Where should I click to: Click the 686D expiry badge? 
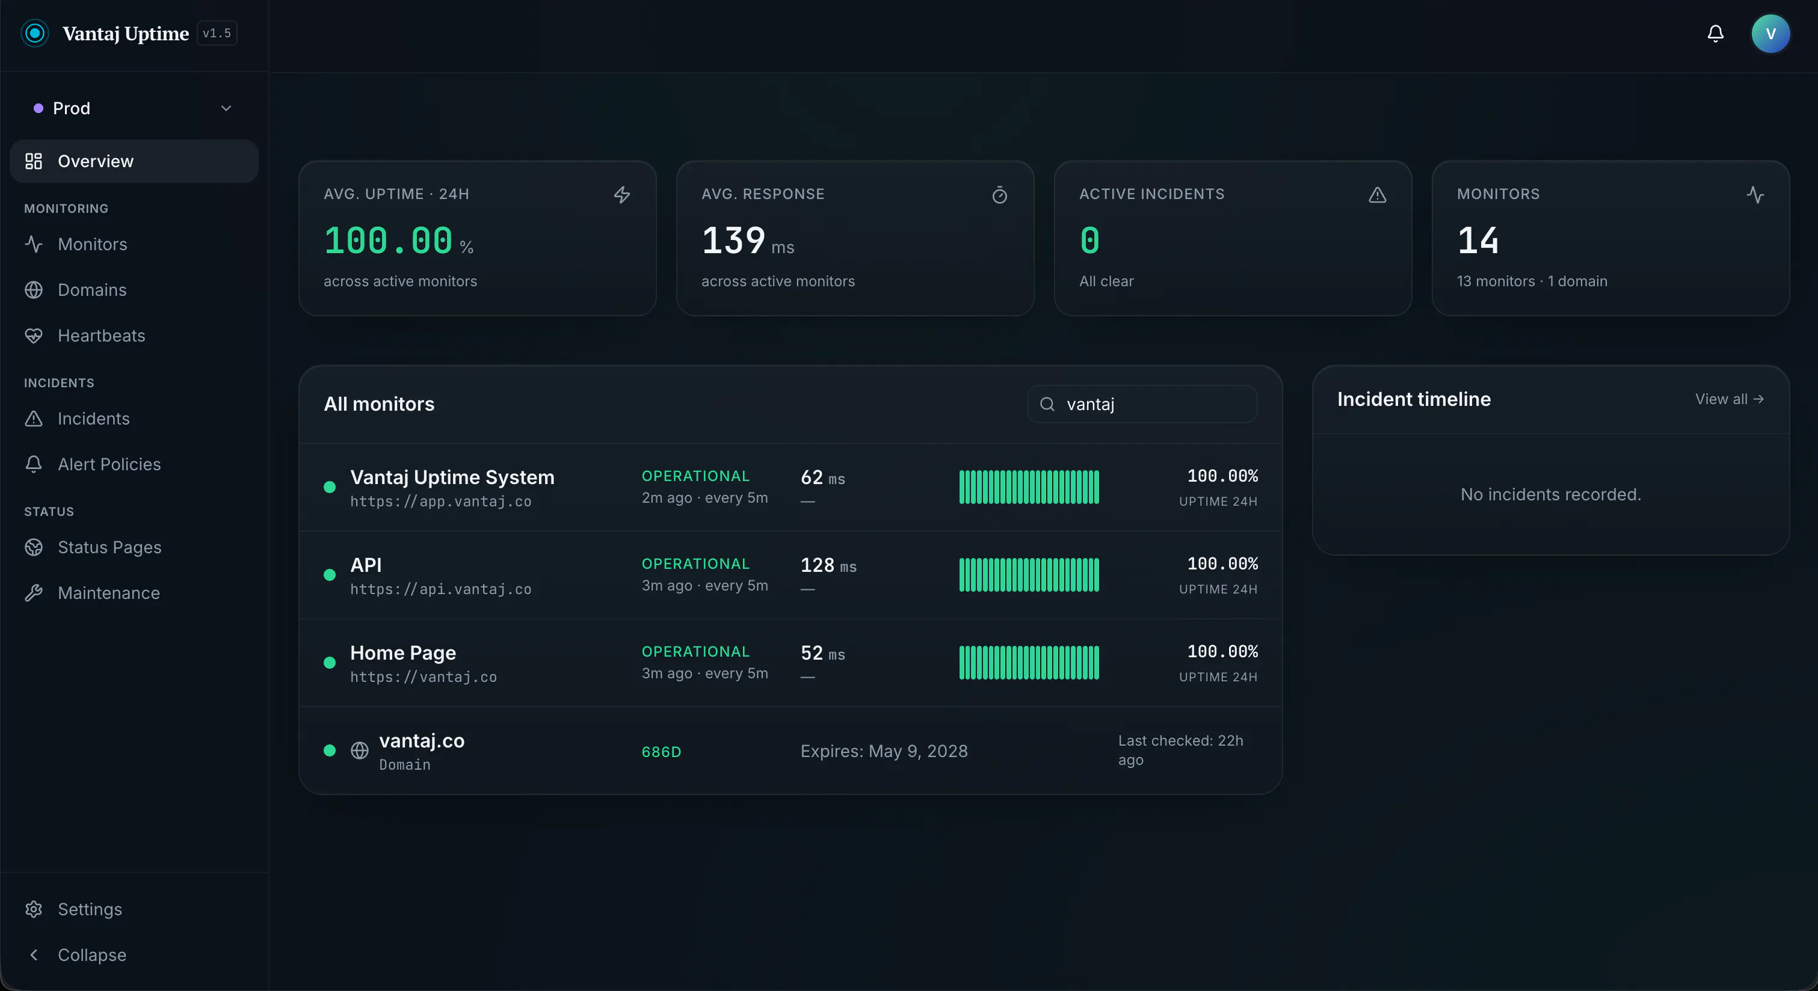tap(661, 752)
